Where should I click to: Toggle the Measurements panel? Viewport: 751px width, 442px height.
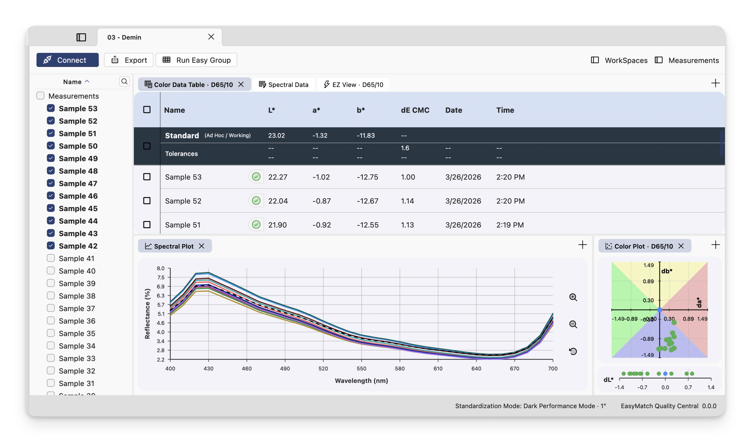pos(687,60)
